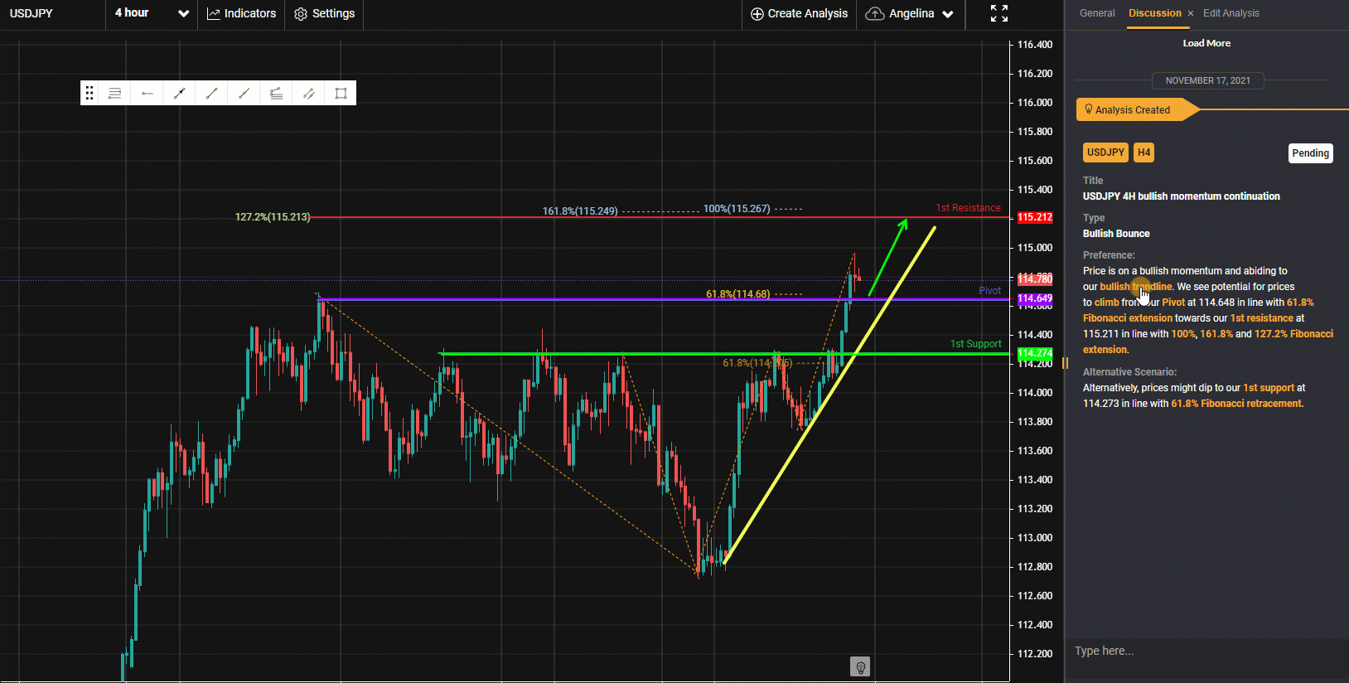Screen dimensions: 1349x683
Task: Click the green 114.274 support price label
Action: (1035, 353)
